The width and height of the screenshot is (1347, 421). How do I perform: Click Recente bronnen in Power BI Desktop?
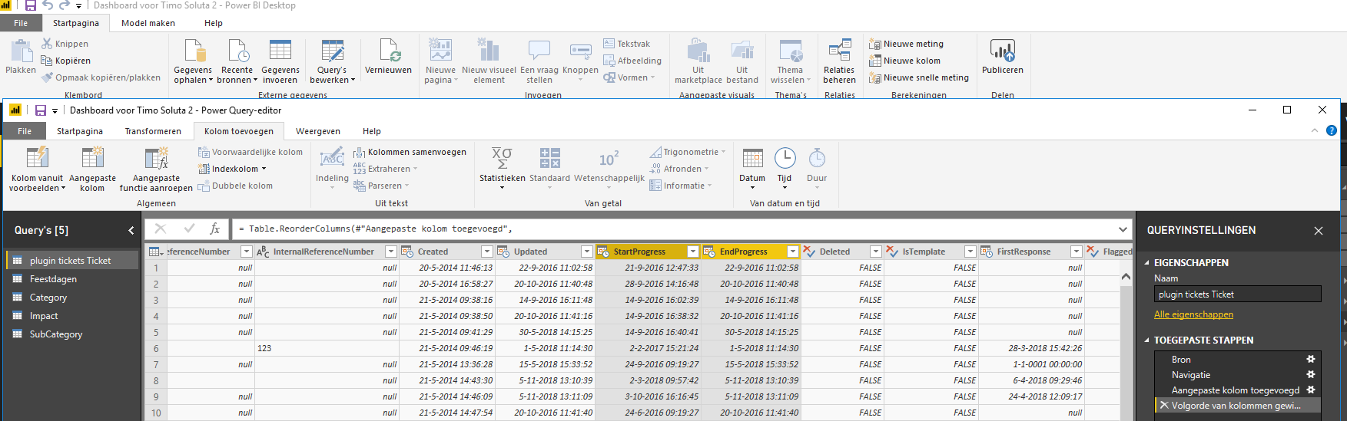[x=237, y=61]
